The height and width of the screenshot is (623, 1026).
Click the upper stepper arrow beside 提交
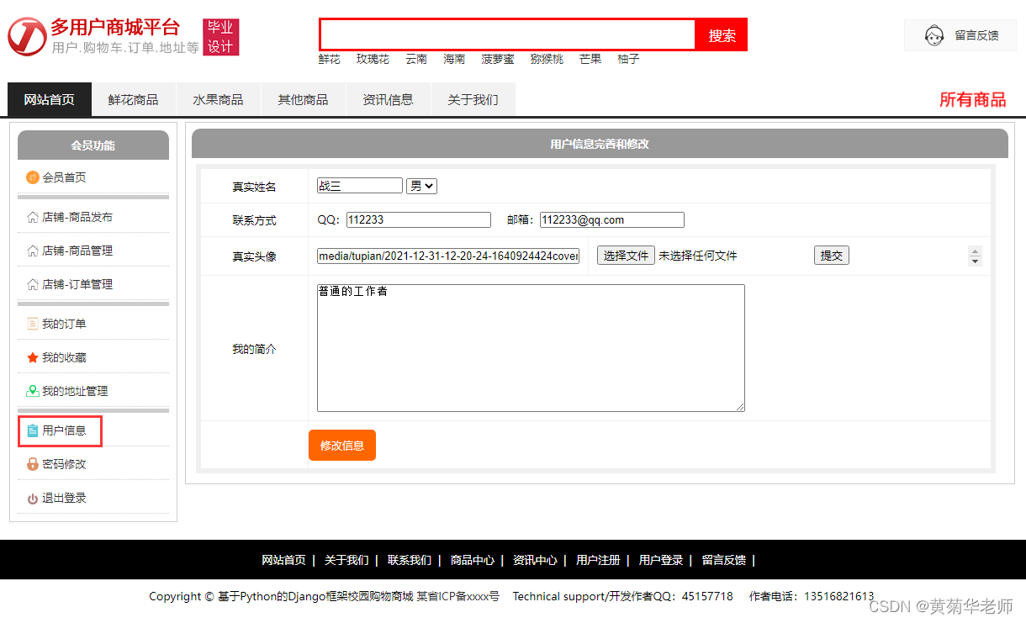[974, 250]
